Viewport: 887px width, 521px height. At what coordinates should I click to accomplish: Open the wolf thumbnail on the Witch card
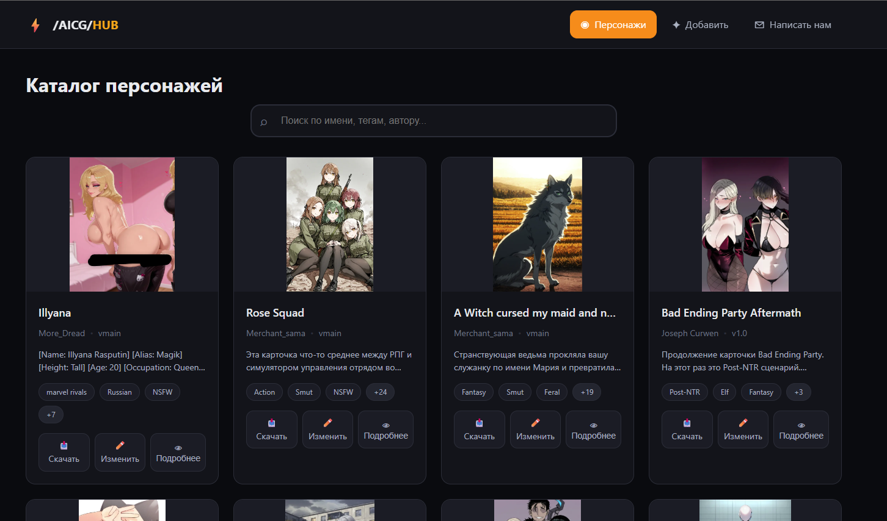[538, 225]
